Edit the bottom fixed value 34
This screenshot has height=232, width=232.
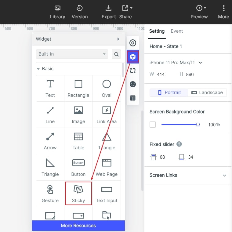(x=190, y=157)
